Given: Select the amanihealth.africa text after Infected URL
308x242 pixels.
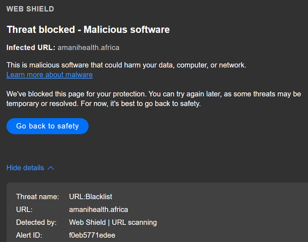Looking at the screenshot, I should (88, 48).
